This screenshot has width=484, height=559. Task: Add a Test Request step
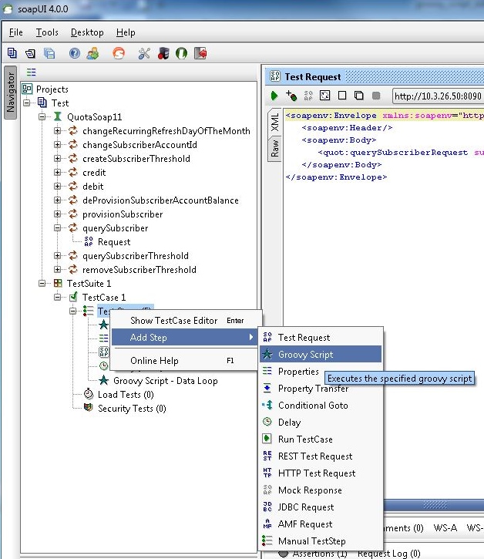click(x=321, y=337)
